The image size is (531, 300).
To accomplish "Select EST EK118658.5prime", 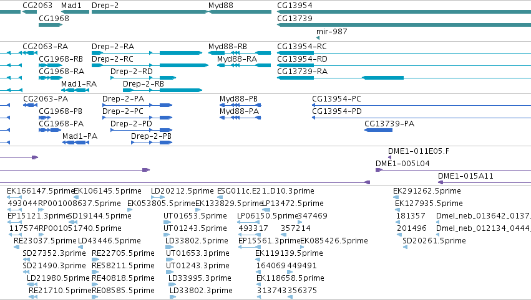I will 290,278.
